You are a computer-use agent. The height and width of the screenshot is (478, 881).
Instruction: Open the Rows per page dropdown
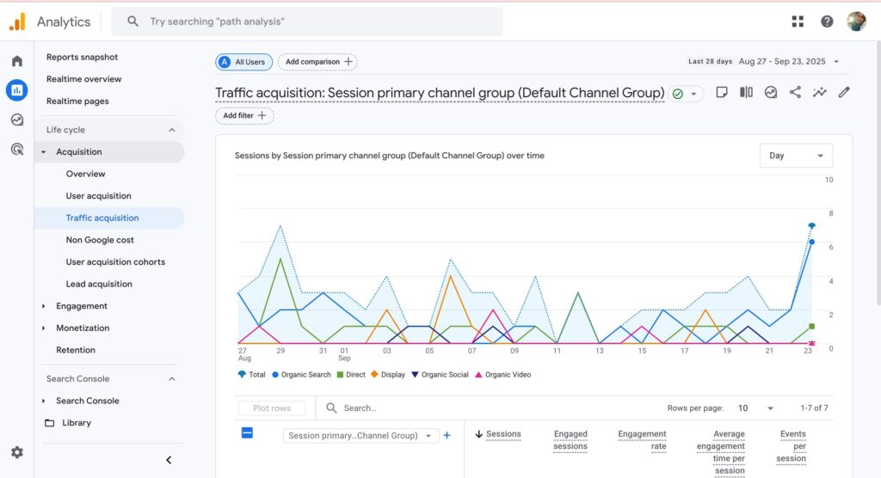pos(757,408)
